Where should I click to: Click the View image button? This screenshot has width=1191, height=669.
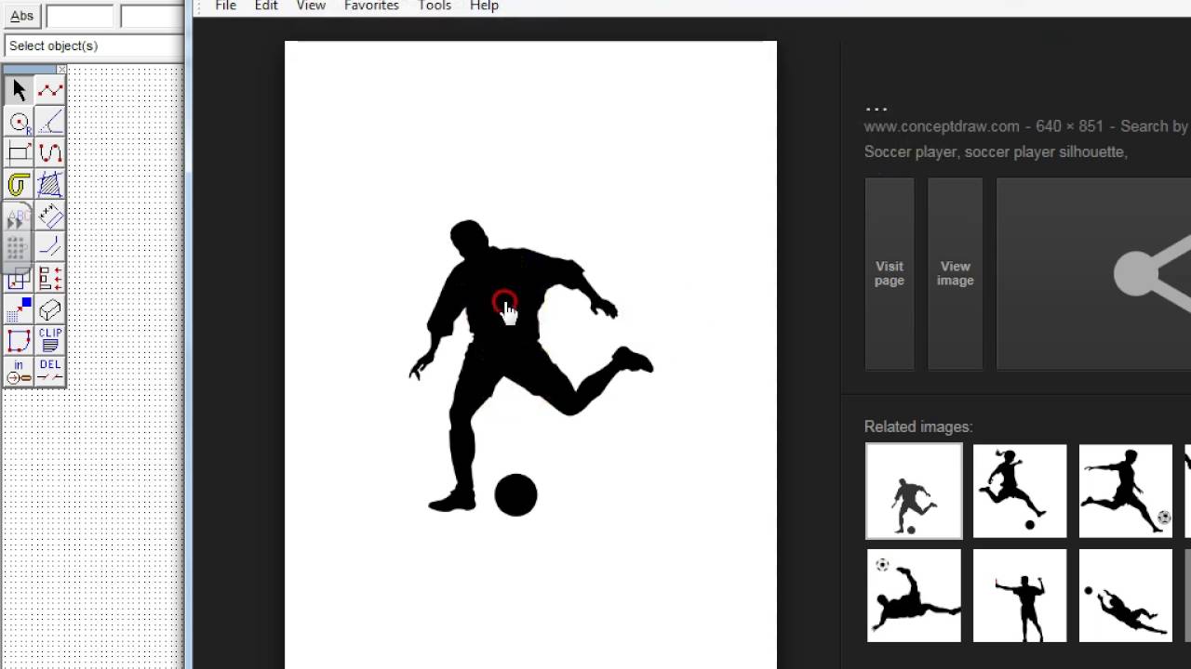click(x=956, y=273)
